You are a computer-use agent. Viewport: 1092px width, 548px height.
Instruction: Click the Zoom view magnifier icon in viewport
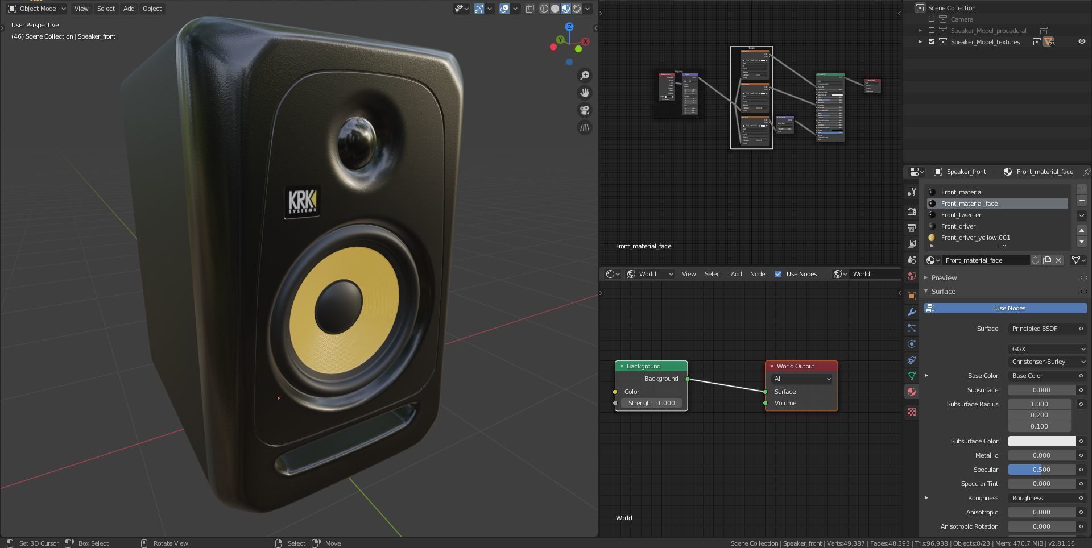(x=585, y=76)
